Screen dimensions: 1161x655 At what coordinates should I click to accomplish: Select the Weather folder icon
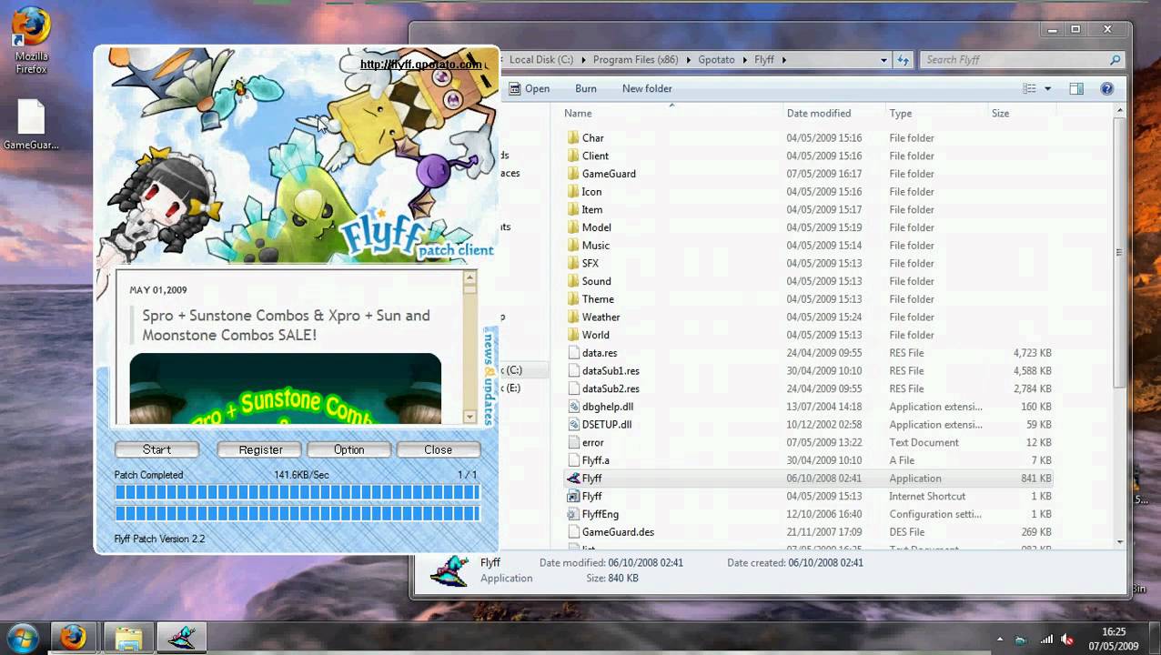click(x=573, y=317)
